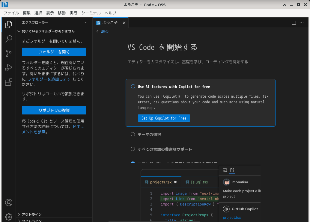Open the 選択 menu
This screenshot has width=310, height=222.
coord(38,13)
